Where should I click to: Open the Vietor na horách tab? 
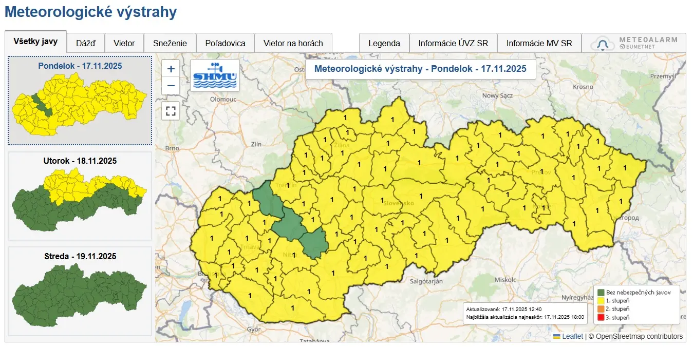point(293,43)
